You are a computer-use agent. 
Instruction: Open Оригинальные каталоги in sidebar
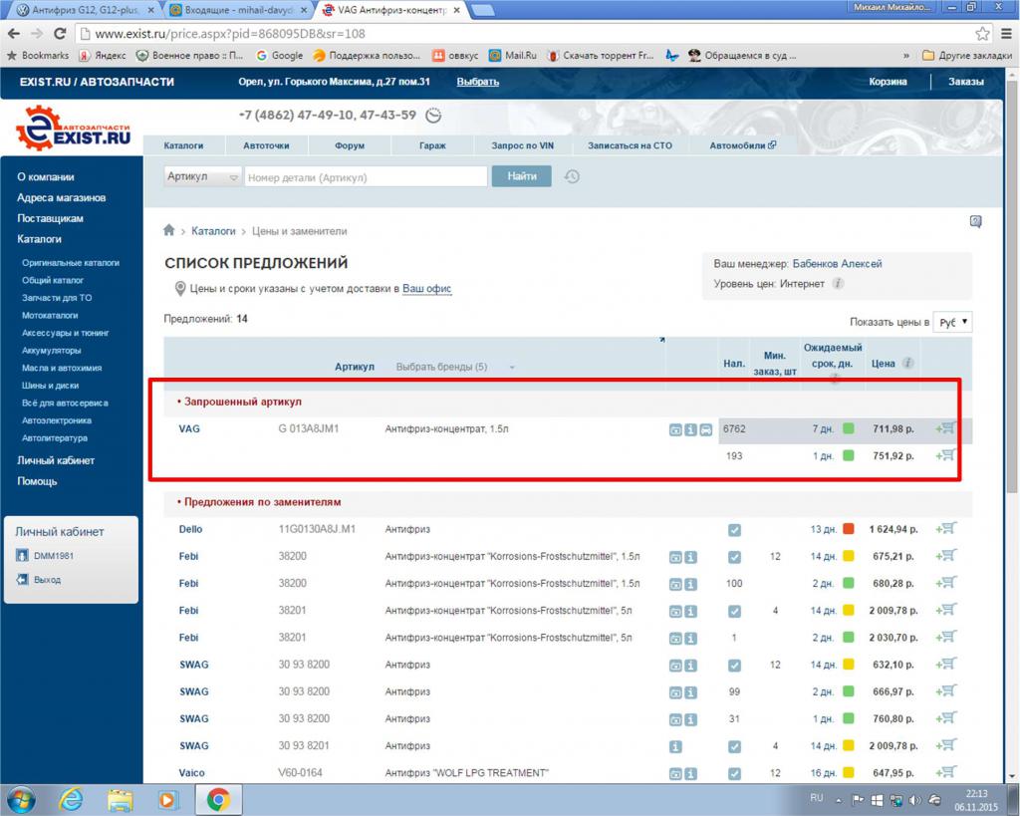71,263
